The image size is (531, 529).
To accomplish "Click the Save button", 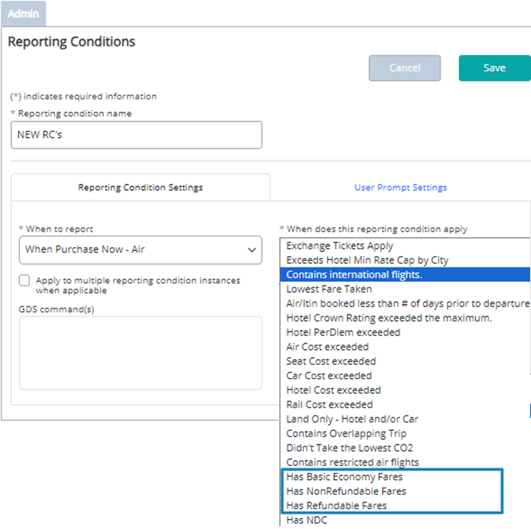I will (x=495, y=68).
